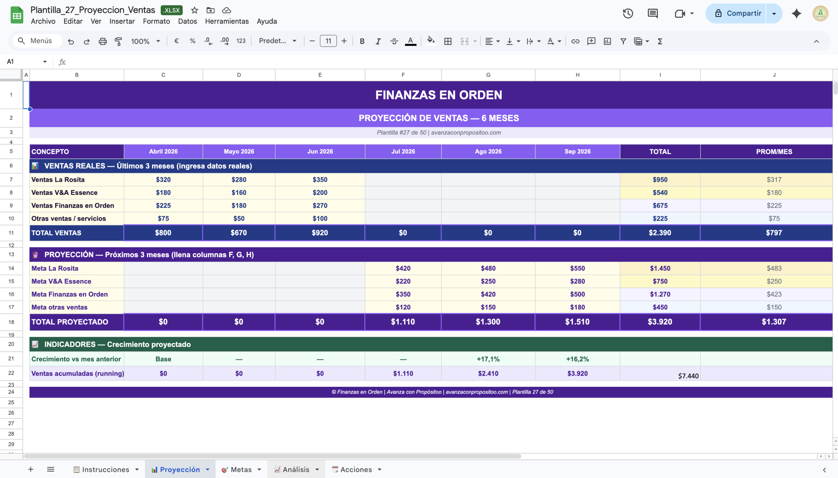
Task: Add a new sheet with plus button
Action: pyautogui.click(x=30, y=469)
